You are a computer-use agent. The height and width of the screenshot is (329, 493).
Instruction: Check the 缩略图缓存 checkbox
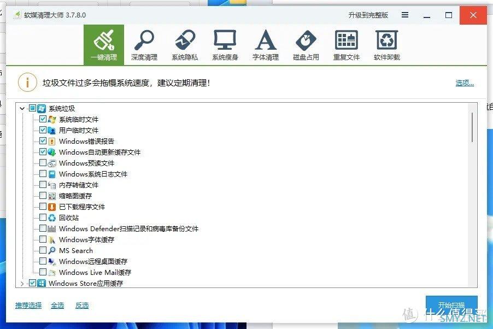point(43,195)
